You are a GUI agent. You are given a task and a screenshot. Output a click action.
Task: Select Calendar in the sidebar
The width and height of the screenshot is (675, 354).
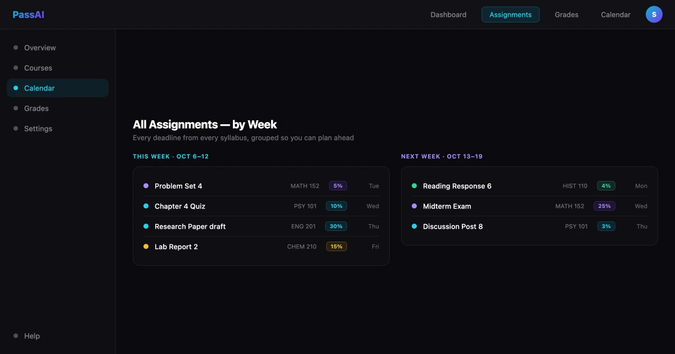(57, 88)
